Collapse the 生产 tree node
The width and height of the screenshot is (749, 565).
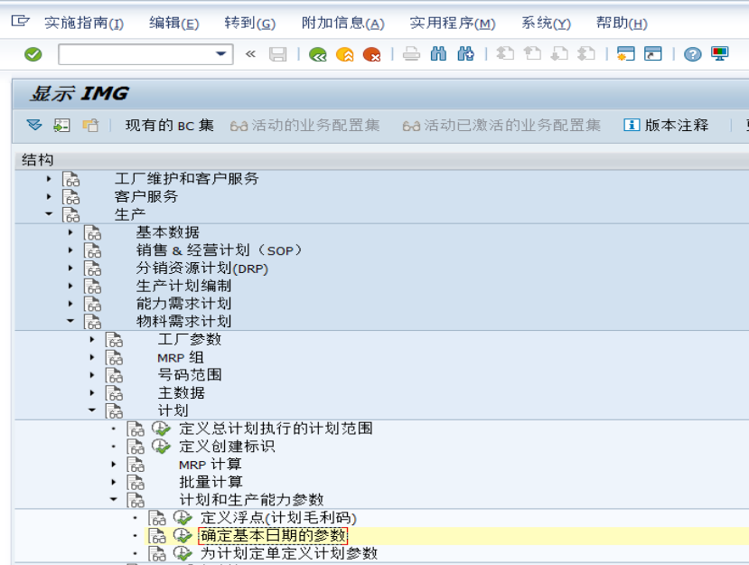point(49,214)
